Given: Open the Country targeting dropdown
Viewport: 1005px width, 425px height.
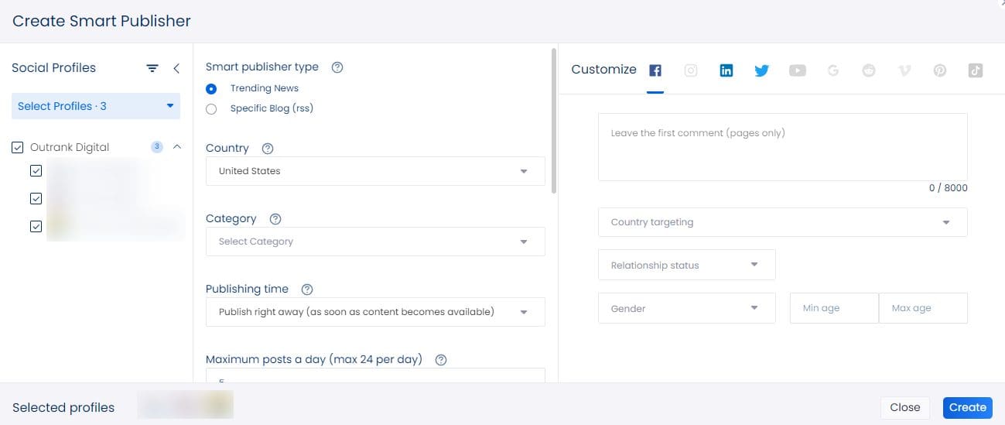Looking at the screenshot, I should tap(782, 222).
